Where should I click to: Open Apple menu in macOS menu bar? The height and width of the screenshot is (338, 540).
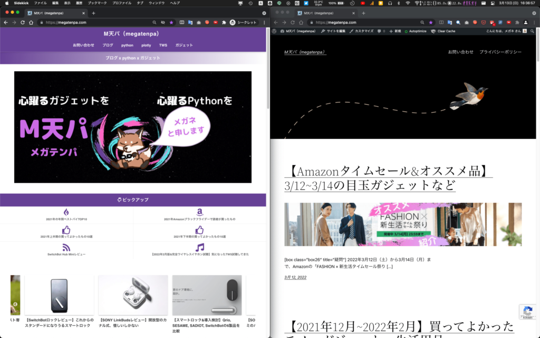[x=6, y=3]
